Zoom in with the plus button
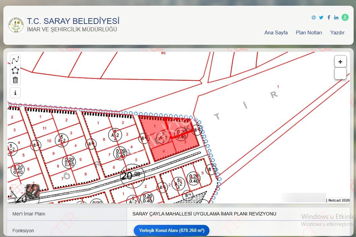Viewport: 356px width, 237px height. (x=340, y=62)
